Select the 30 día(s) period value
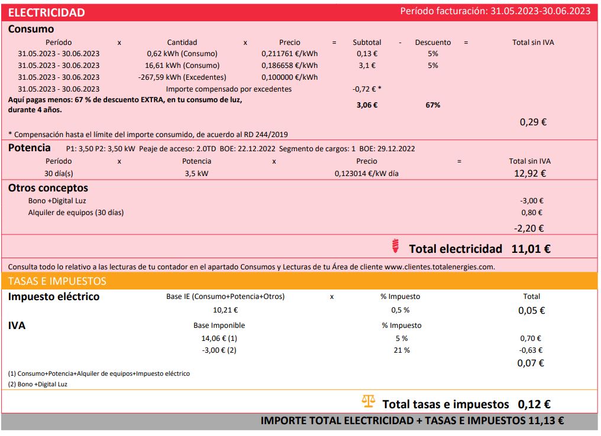Viewport: 601px width, 436px height. tap(59, 174)
